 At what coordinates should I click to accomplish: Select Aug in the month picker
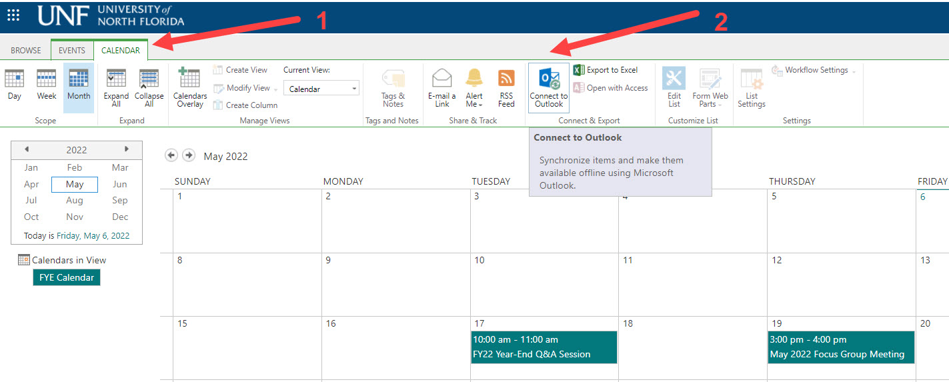pyautogui.click(x=75, y=200)
